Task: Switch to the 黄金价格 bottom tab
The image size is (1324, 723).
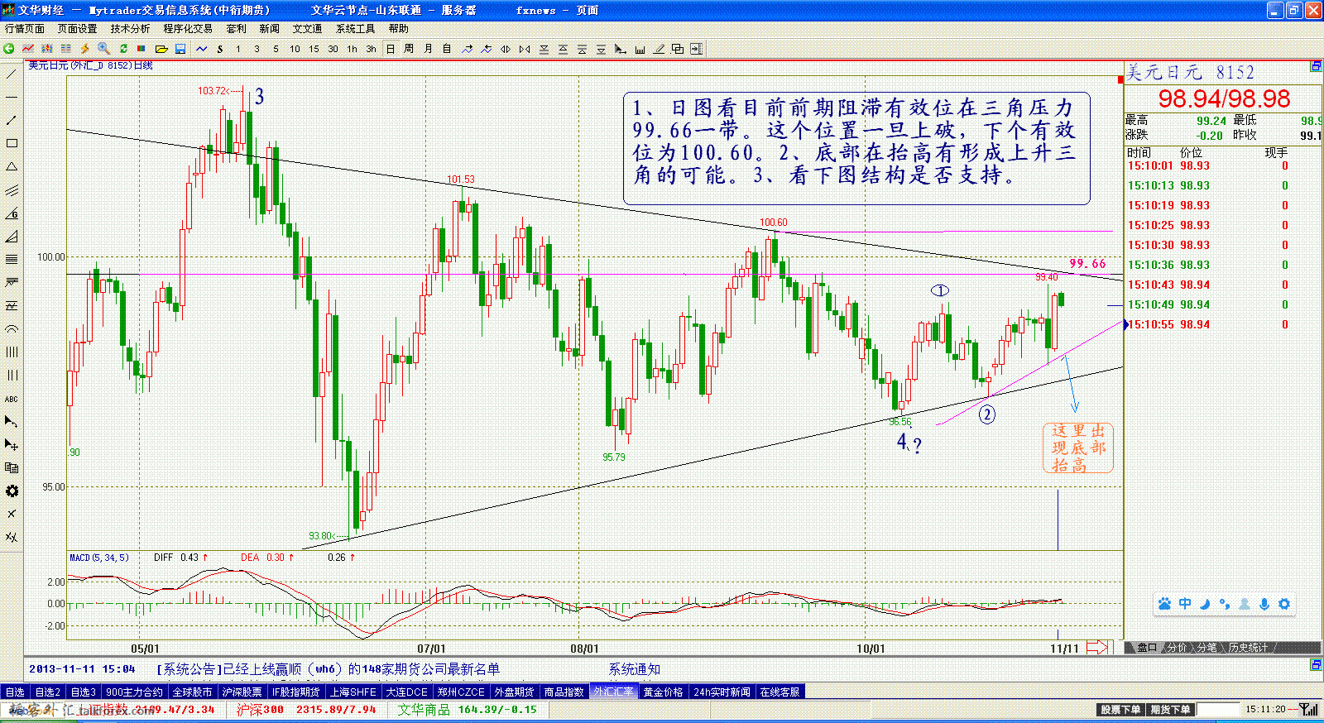Action: coord(663,692)
